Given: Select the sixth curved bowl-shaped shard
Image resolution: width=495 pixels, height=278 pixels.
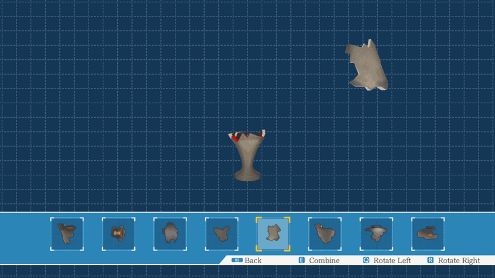Looking at the screenshot, I should pyautogui.click(x=324, y=234).
